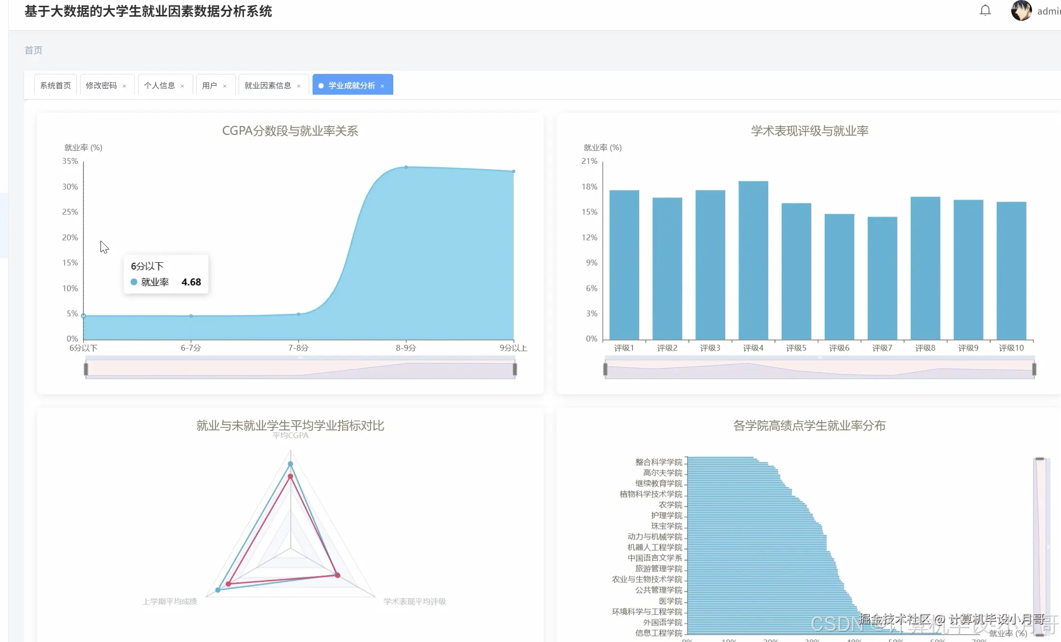Click right handle of CGPA chart zoom slider
Screen dimensions: 1061x642
coord(515,370)
